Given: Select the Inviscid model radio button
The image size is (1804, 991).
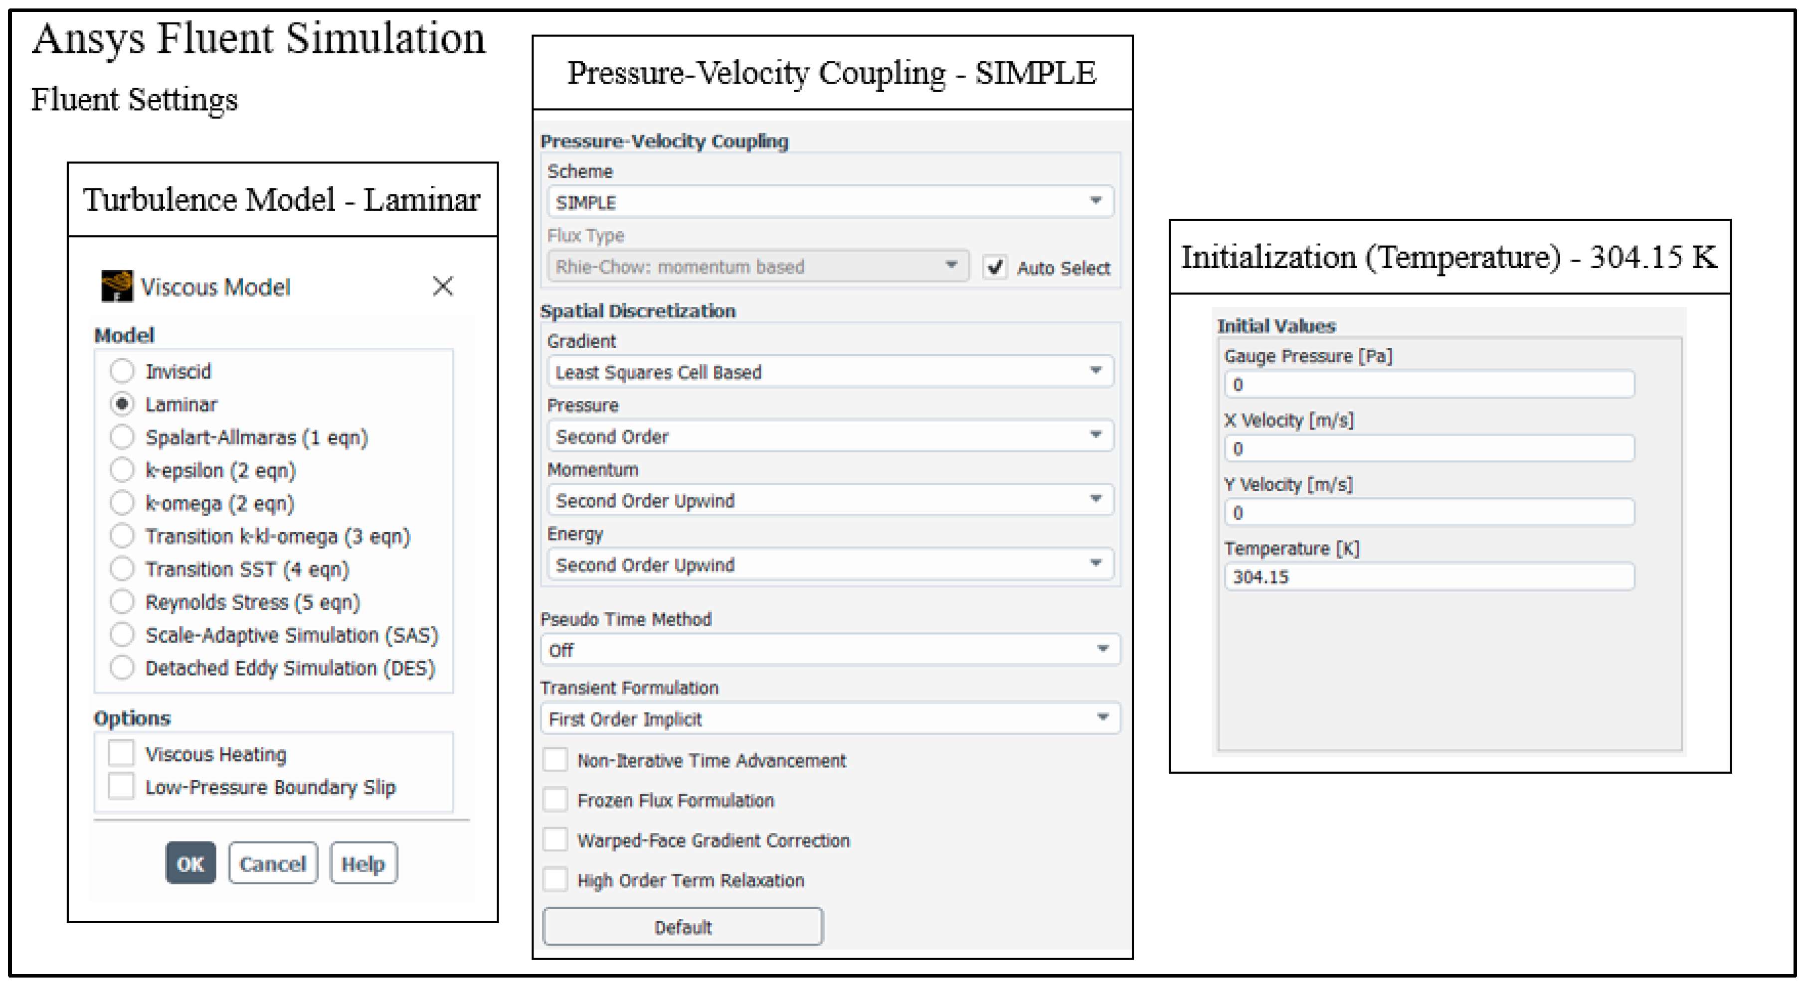Looking at the screenshot, I should [122, 371].
